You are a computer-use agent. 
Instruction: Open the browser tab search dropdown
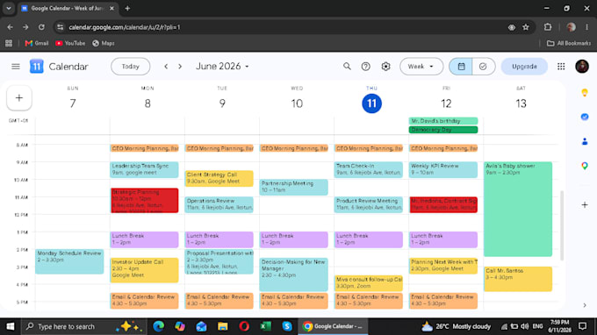[9, 8]
